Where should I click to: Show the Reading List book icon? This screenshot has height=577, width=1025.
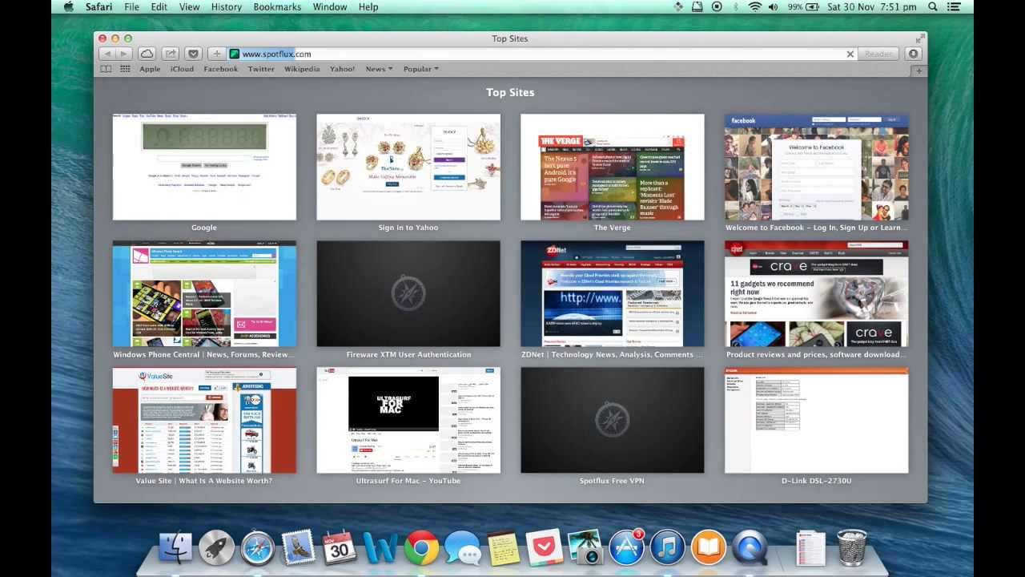[x=106, y=69]
